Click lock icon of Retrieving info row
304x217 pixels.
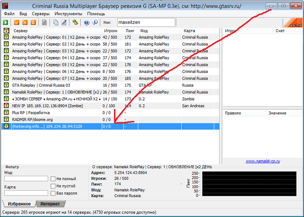(6, 126)
